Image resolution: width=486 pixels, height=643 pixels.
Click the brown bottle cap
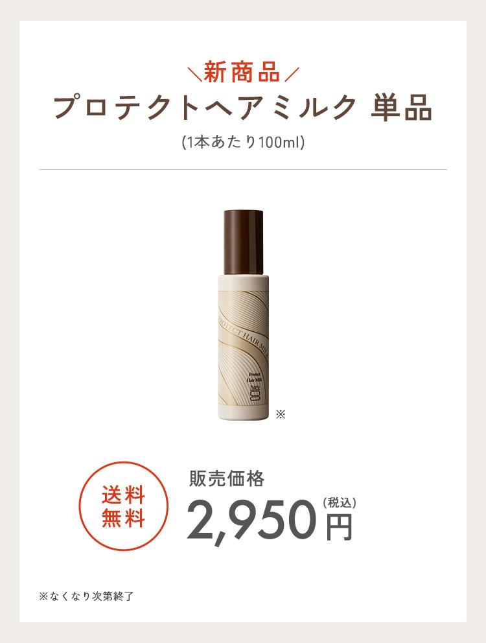tap(243, 242)
